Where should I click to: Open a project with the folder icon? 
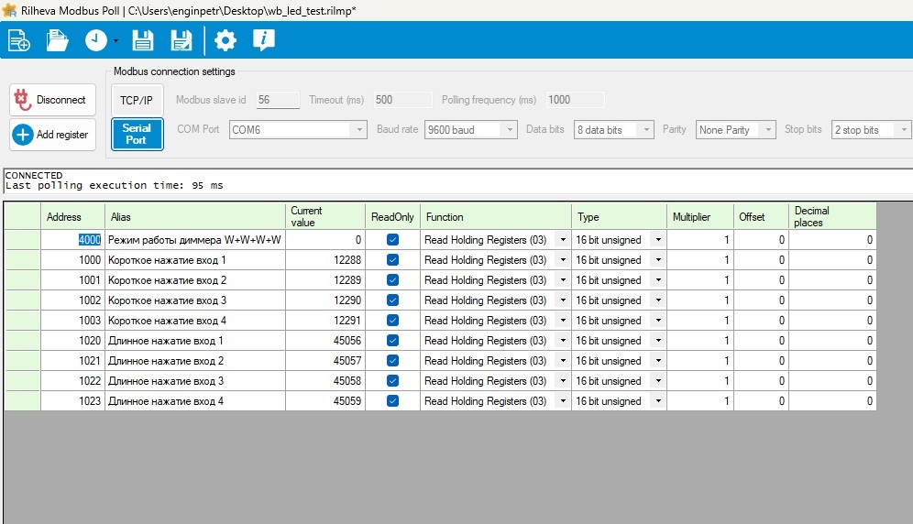(58, 40)
